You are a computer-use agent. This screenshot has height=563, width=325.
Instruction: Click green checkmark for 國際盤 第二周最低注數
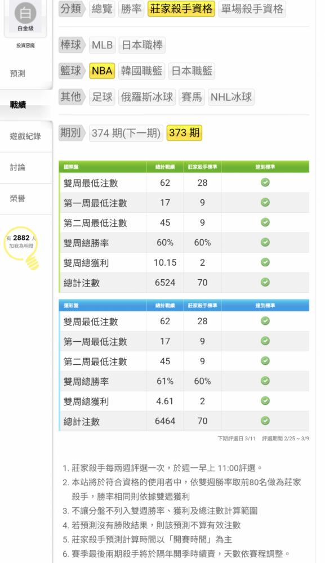pyautogui.click(x=265, y=222)
